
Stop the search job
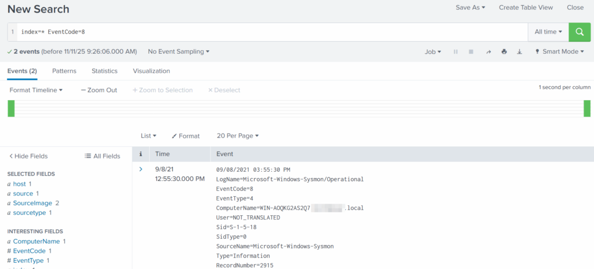471,51
